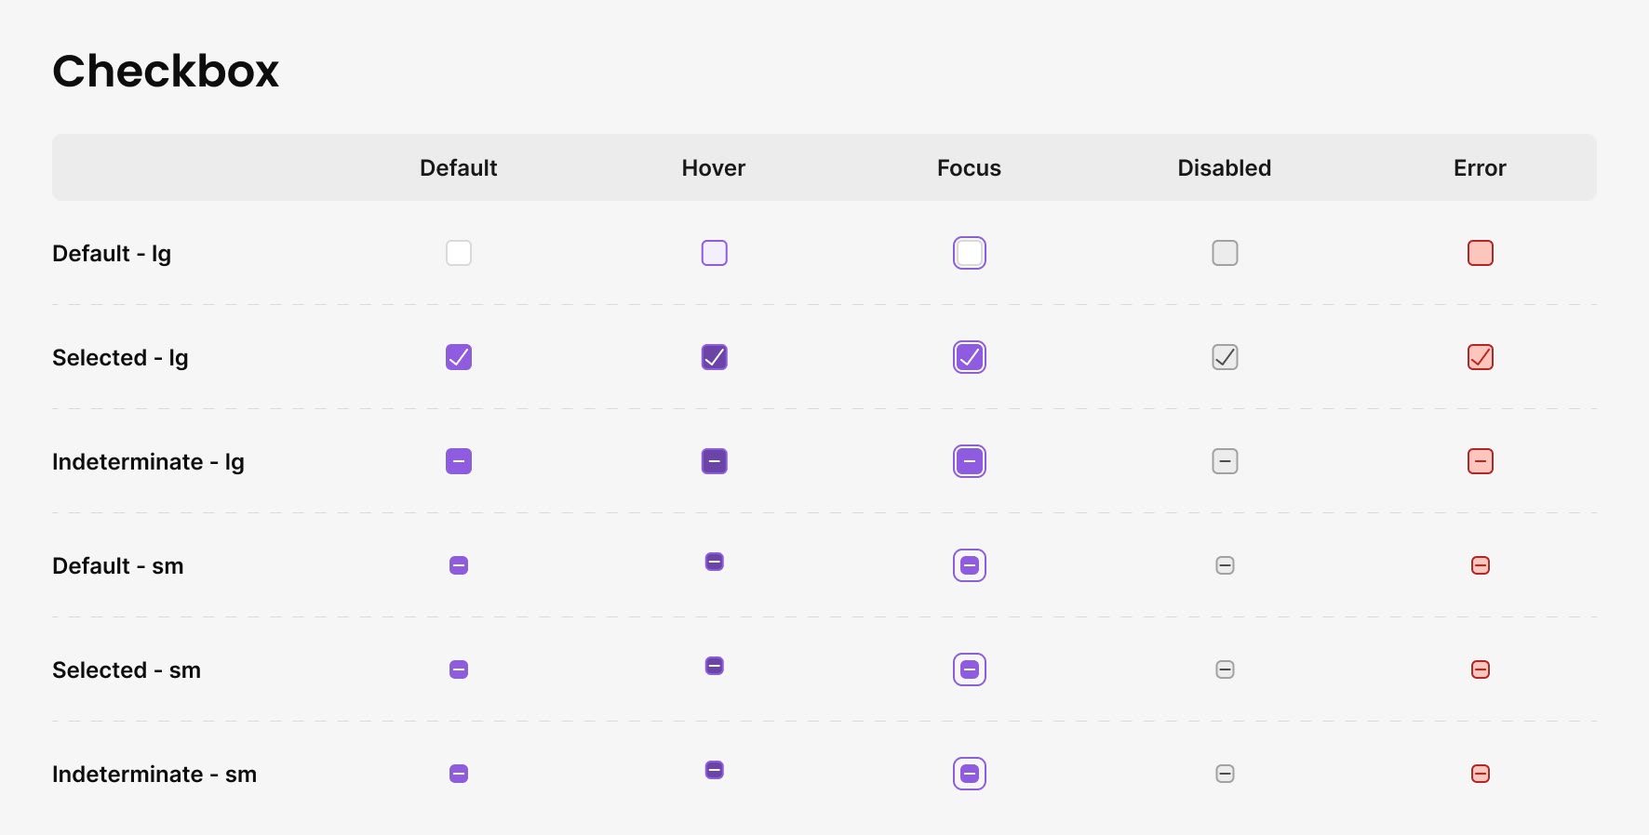Click the Hover column header
This screenshot has width=1649, height=835.
click(x=714, y=168)
